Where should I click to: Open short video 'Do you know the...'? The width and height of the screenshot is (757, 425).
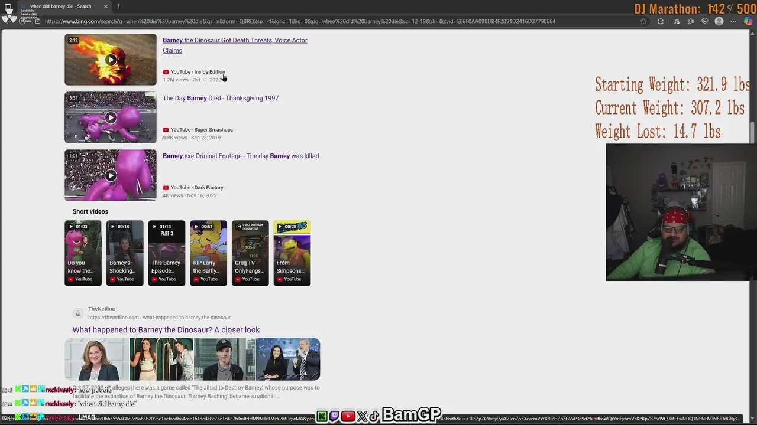point(83,253)
